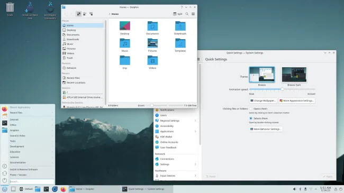The image size is (344, 193).
Task: Expand Internet category in launcher
Action: [x=32, y=120]
